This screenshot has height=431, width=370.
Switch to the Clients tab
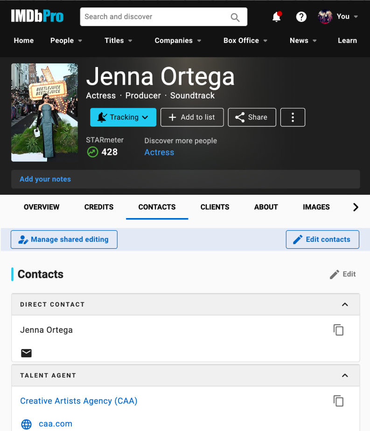tap(215, 207)
